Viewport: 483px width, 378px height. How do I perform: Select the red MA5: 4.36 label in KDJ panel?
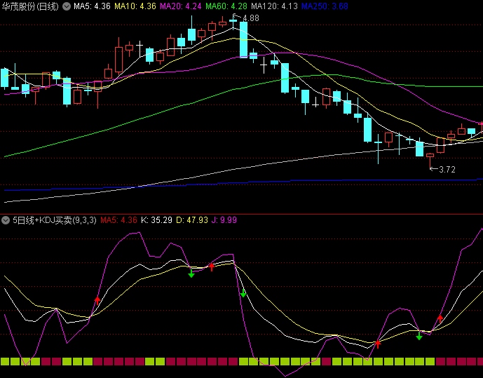[x=118, y=220]
